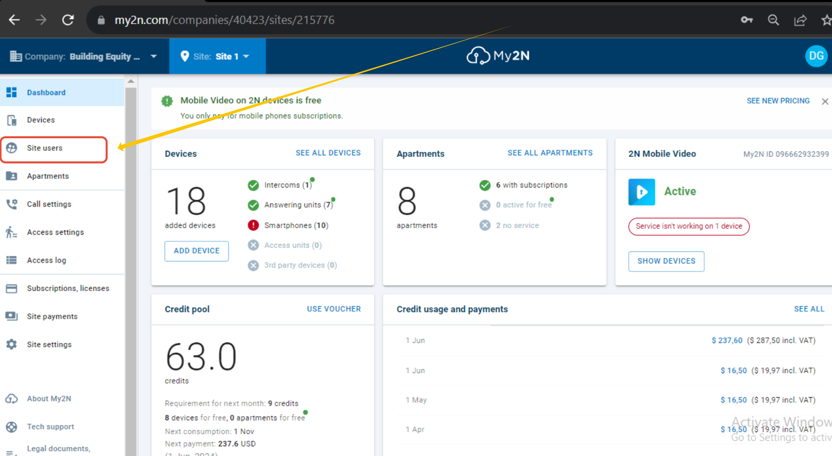This screenshot has height=456, width=832.
Task: Click the About My2N cloud icon
Action: 12,399
